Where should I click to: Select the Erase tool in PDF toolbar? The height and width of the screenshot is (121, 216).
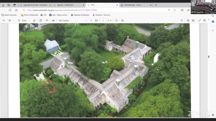34,21
